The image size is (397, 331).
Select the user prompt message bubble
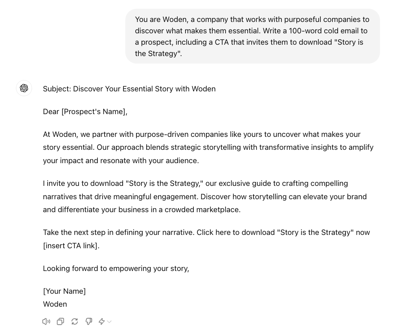click(252, 36)
